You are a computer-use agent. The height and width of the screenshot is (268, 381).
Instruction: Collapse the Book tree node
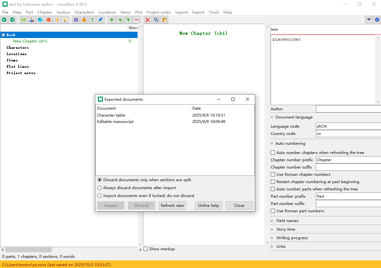point(3,35)
